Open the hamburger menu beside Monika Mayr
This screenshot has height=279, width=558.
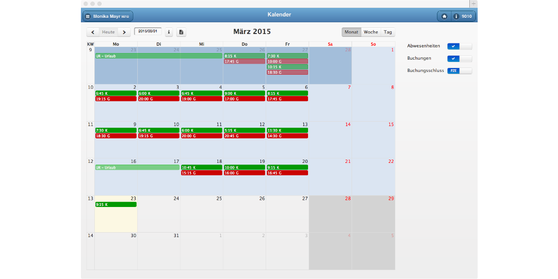coord(88,17)
